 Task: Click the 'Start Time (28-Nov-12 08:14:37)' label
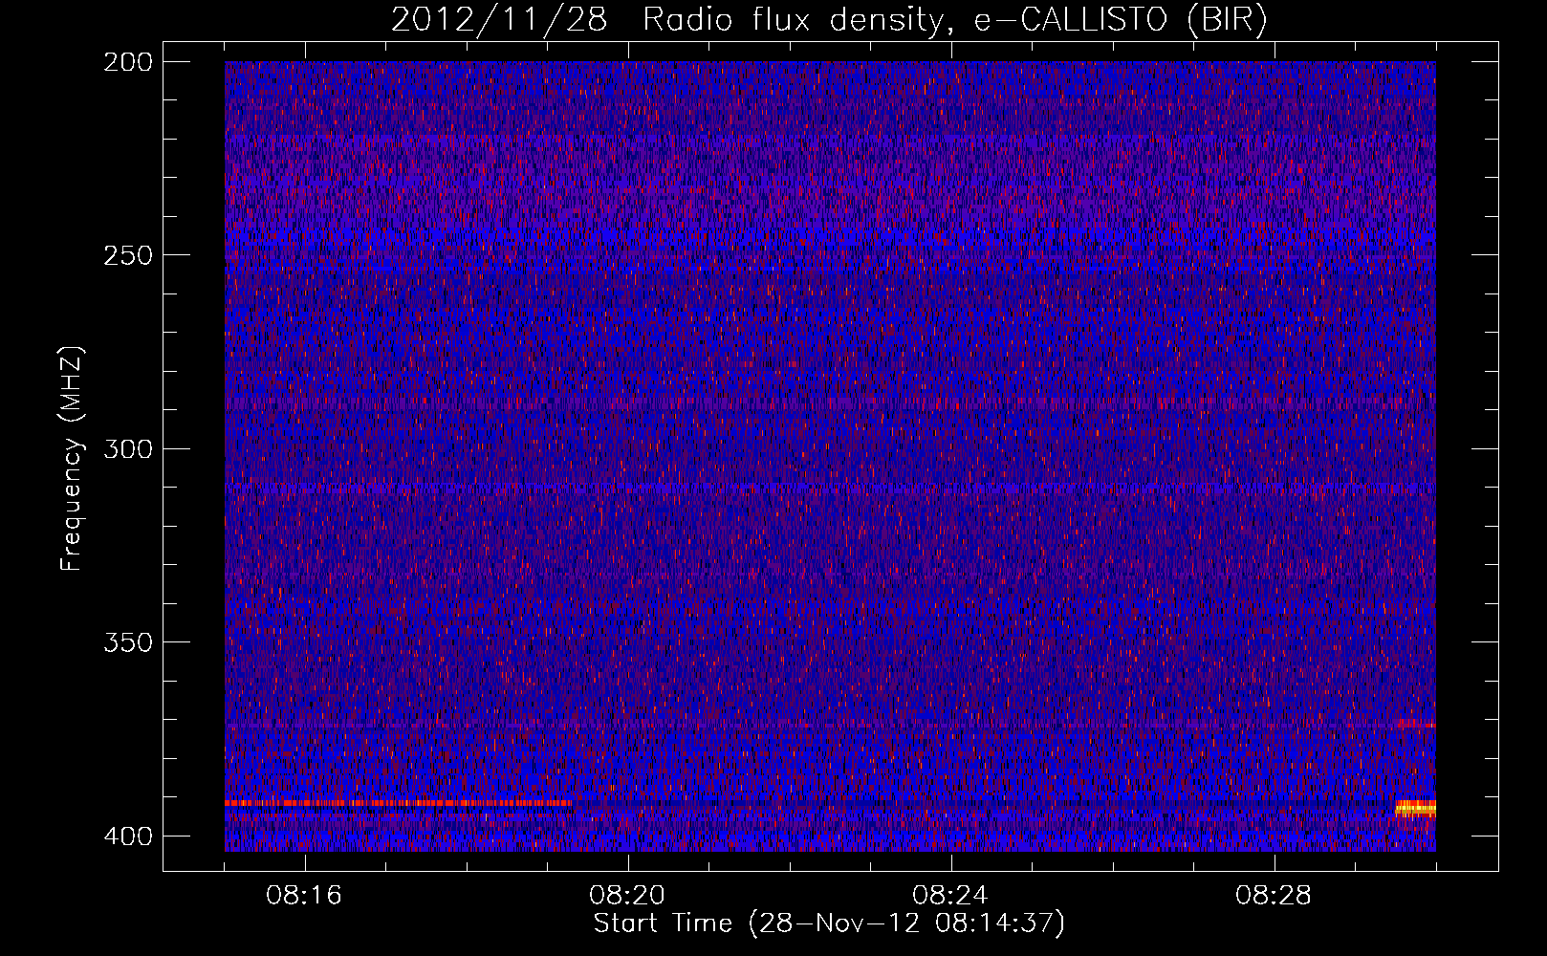pyautogui.click(x=829, y=923)
